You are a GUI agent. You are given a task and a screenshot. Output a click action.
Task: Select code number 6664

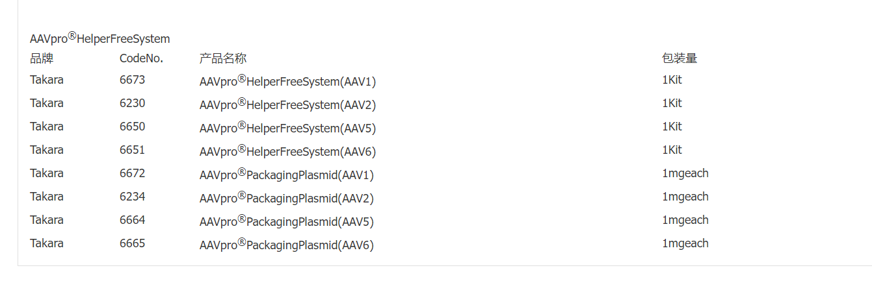pos(132,220)
